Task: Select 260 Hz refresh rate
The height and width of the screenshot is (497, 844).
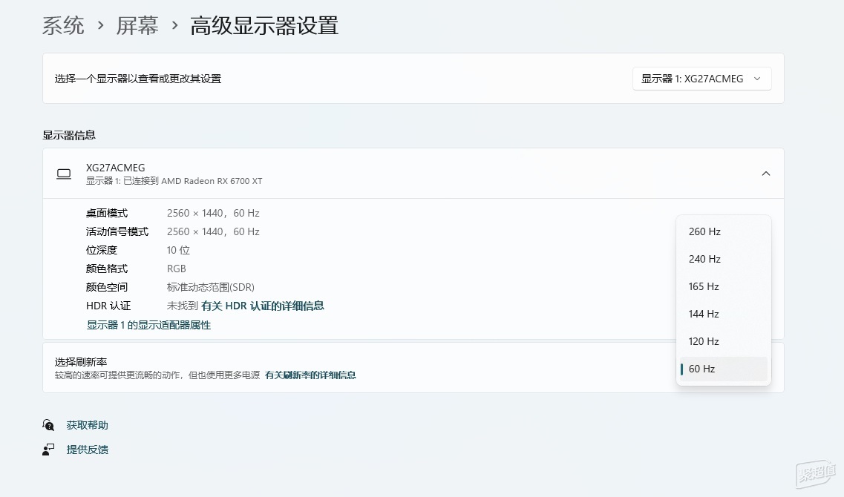Action: (x=704, y=231)
